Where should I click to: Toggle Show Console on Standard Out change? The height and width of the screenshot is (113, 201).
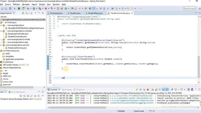click(164, 89)
